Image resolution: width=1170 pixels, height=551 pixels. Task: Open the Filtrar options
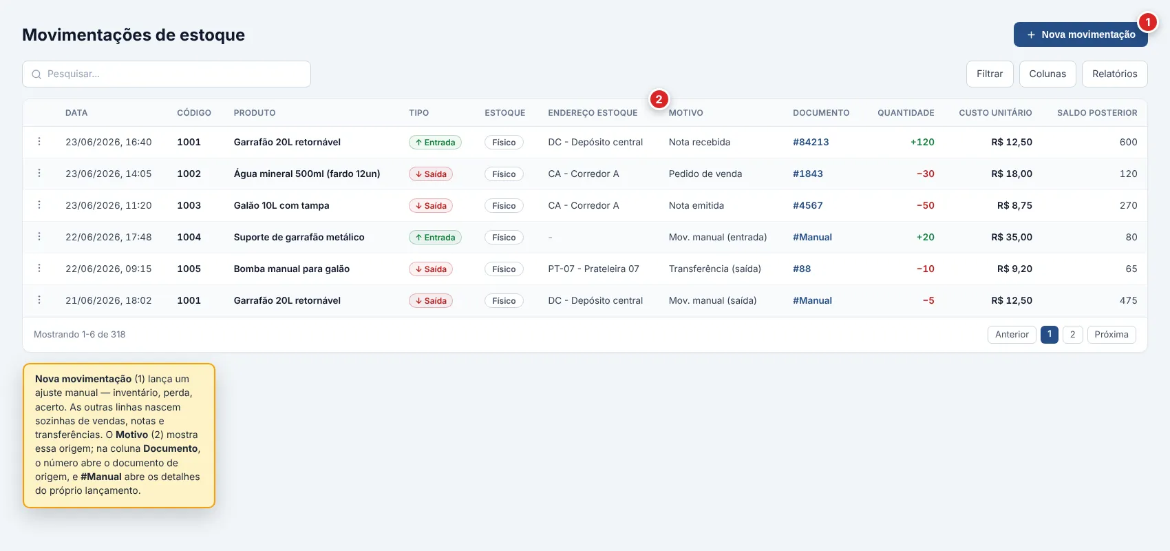(990, 74)
